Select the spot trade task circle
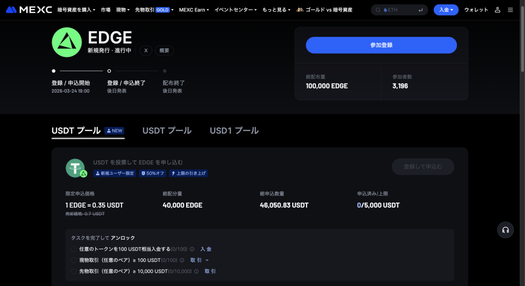Image resolution: width=525 pixels, height=286 pixels. coord(74,260)
